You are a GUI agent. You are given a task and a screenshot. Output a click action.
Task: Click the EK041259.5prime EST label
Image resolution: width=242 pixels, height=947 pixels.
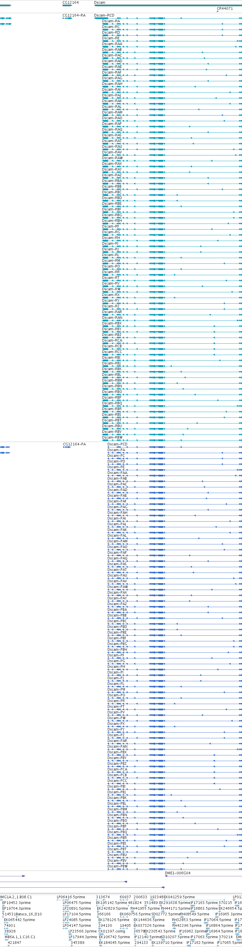point(179,897)
